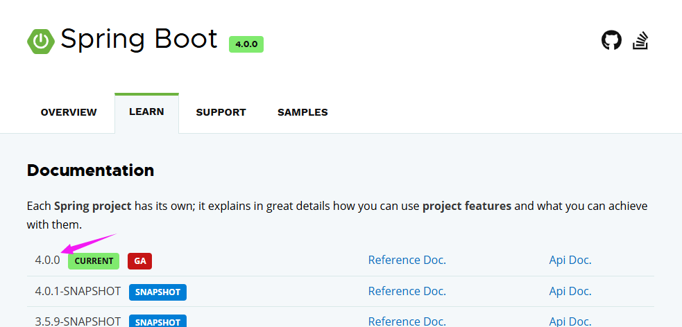Open Api Doc. for 4.0.1-SNAPSHOT
Image resolution: width=682 pixels, height=327 pixels.
click(x=570, y=291)
